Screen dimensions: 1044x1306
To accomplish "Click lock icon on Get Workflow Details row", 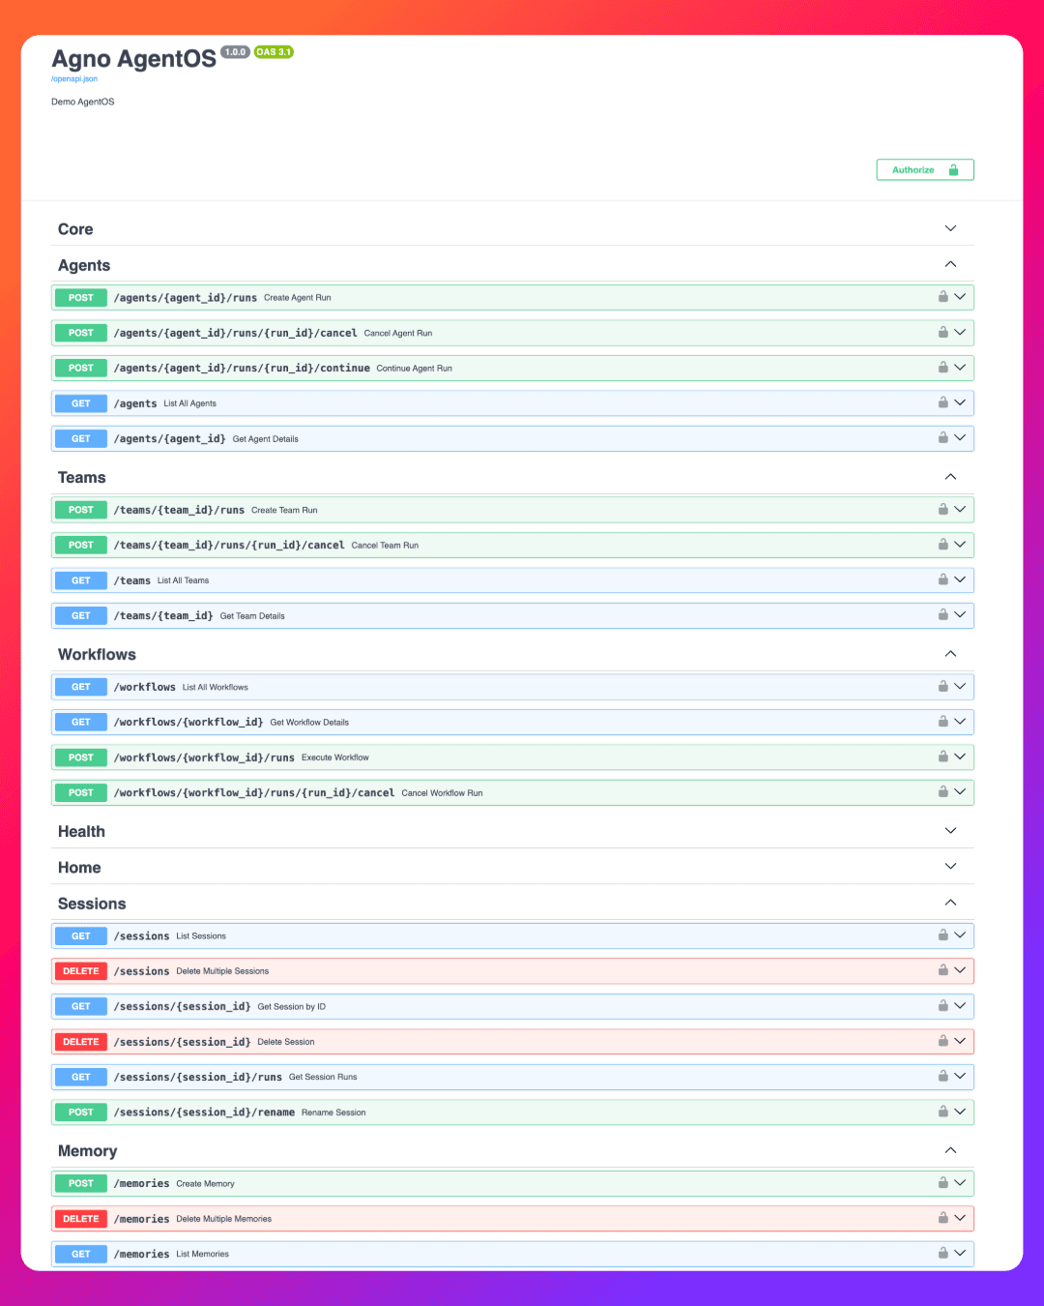I will pos(942,722).
